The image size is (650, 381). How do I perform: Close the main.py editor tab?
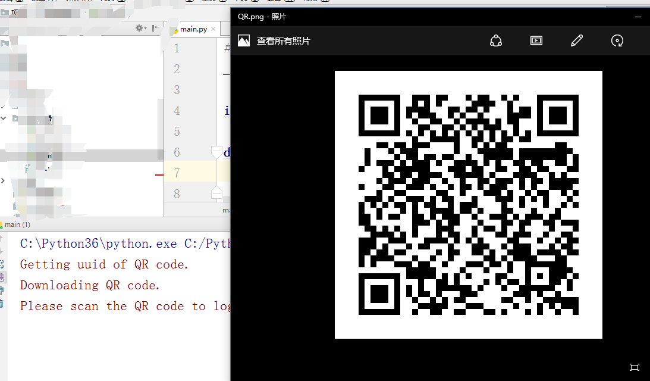(x=213, y=29)
